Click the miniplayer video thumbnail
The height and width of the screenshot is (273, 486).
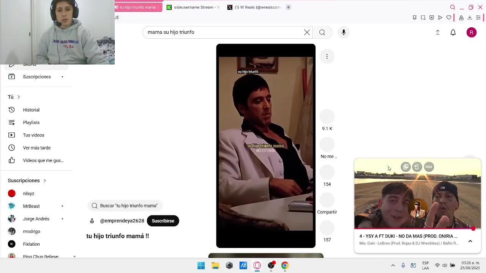click(418, 194)
